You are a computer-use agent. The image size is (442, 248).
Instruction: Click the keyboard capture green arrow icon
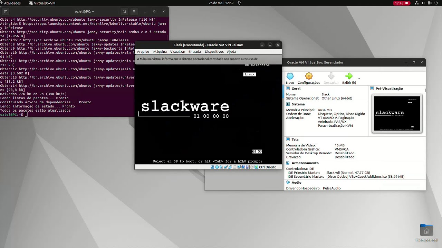click(x=256, y=167)
